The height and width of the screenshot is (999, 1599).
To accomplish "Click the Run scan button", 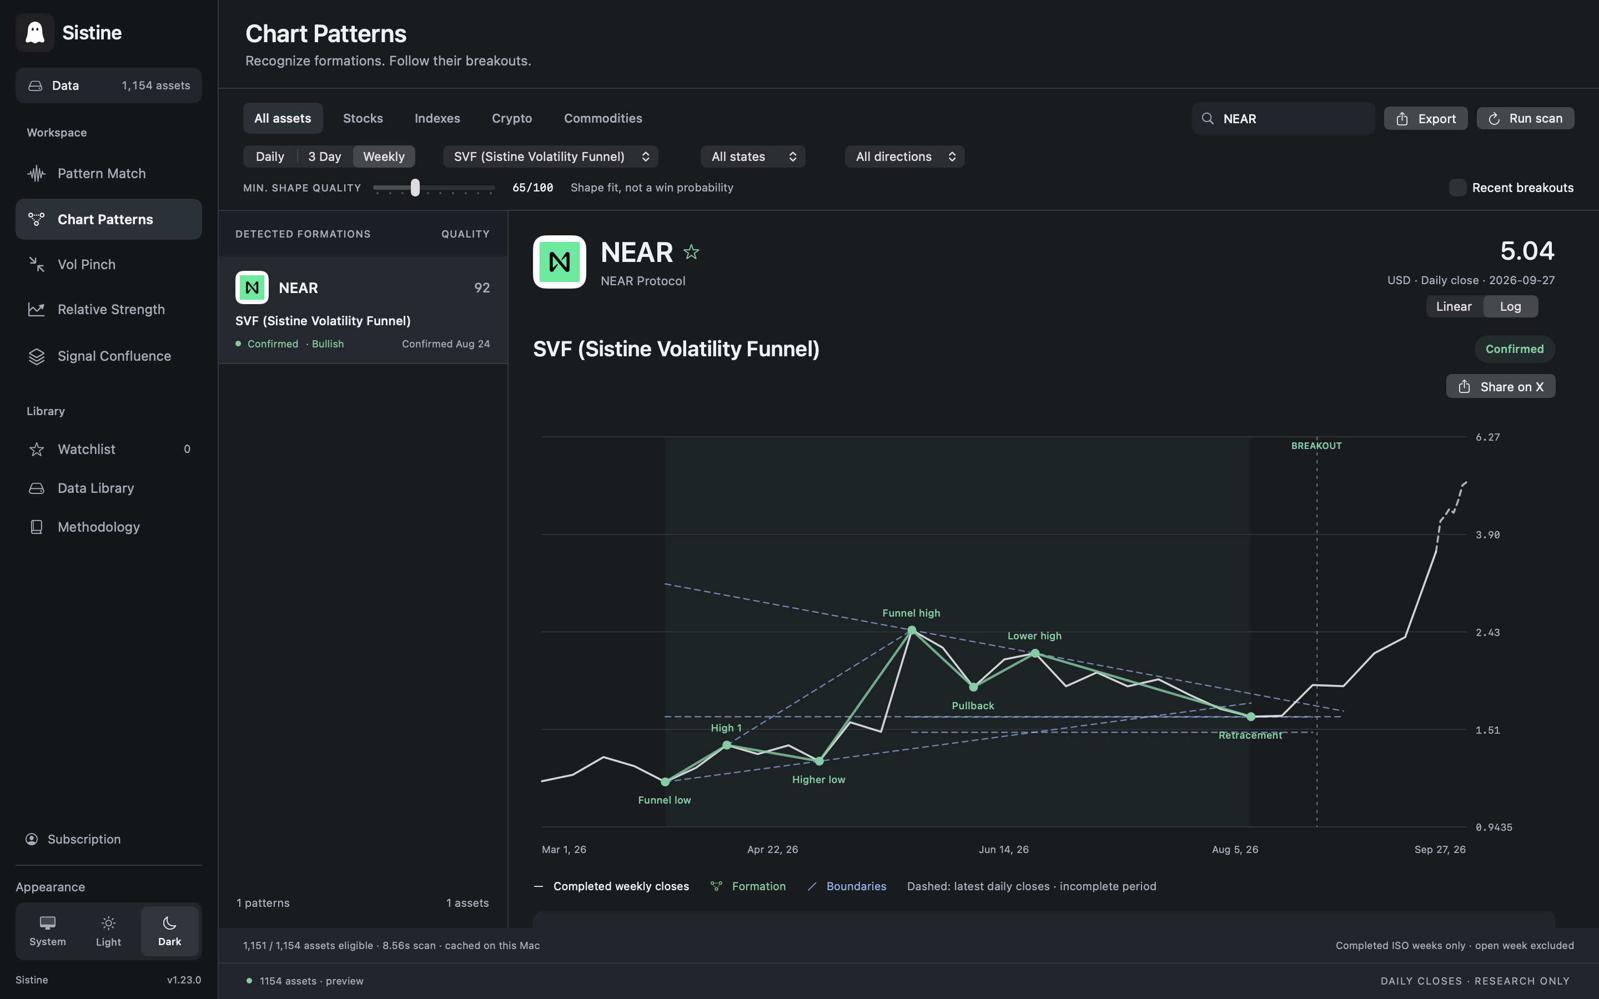I will coord(1525,119).
